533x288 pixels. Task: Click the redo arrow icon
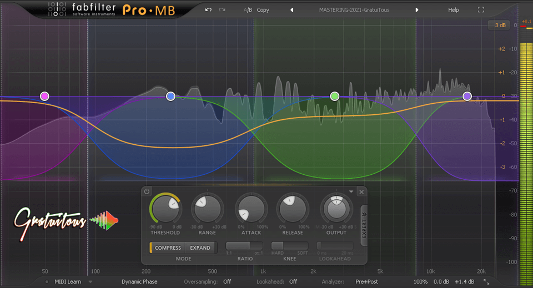(x=222, y=10)
